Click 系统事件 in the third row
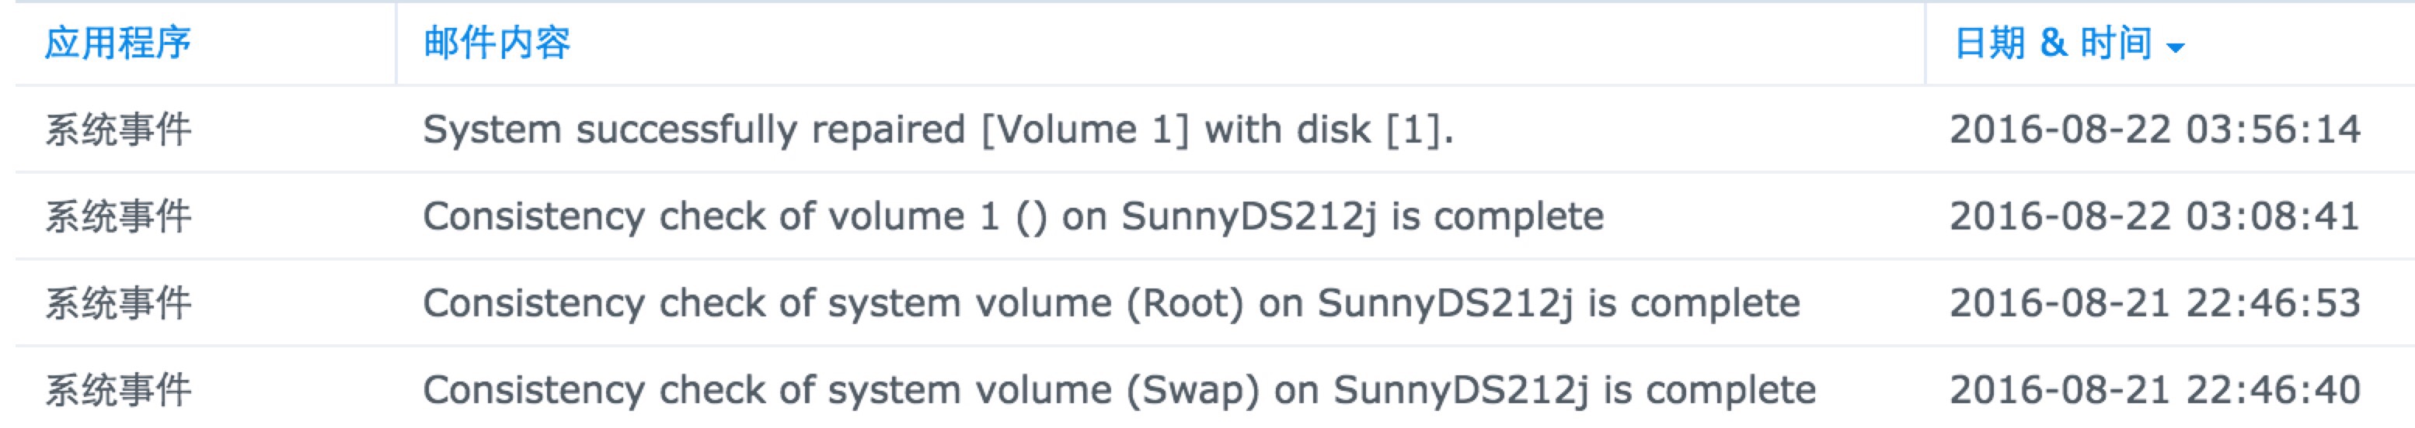Viewport: 2415px width, 428px height. click(x=118, y=304)
